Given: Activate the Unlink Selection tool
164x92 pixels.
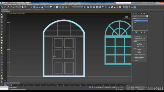Looking at the screenshot, I should [11, 7].
